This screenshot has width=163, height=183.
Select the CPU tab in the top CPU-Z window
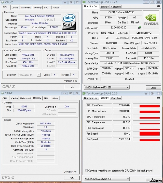5,7
